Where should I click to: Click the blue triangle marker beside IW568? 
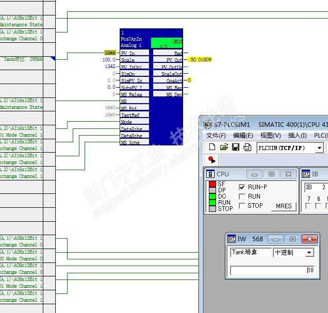(53, 58)
